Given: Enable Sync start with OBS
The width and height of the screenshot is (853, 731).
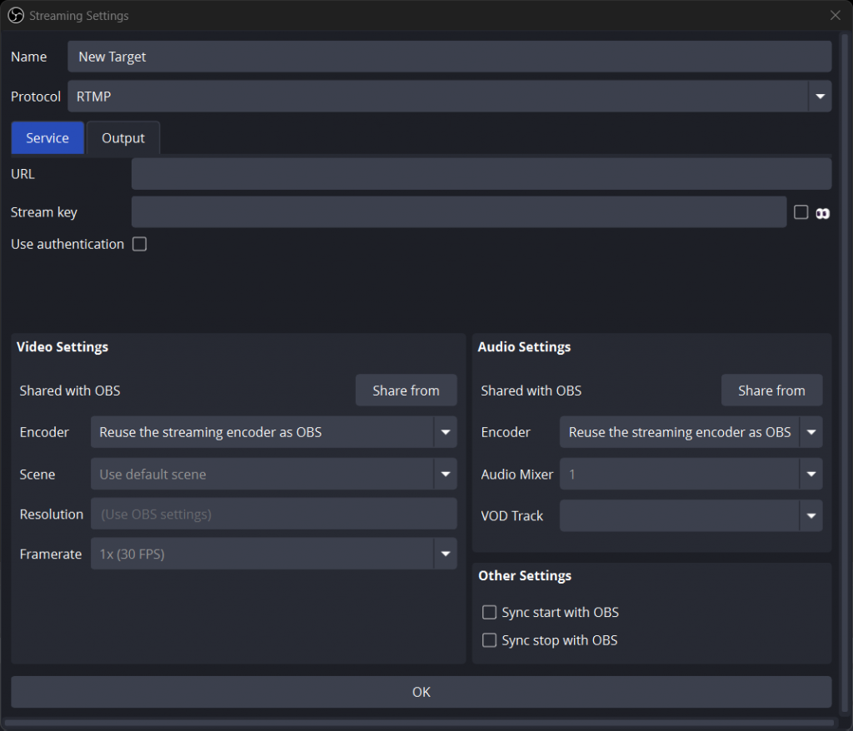Looking at the screenshot, I should (490, 613).
